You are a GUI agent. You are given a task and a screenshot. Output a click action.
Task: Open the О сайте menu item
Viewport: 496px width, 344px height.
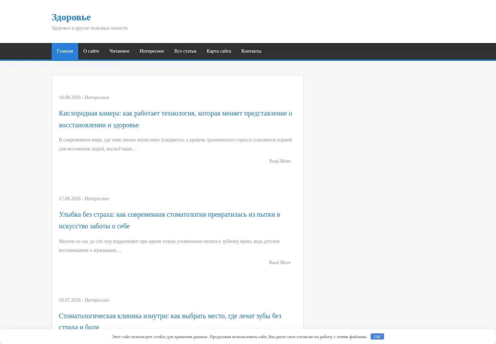[x=91, y=51]
